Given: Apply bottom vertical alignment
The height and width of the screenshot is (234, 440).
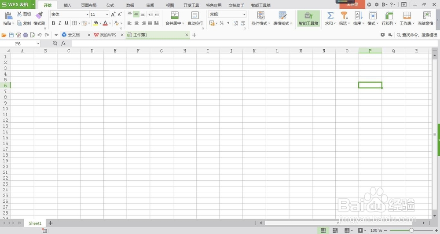Looking at the screenshot, I should coord(143,14).
